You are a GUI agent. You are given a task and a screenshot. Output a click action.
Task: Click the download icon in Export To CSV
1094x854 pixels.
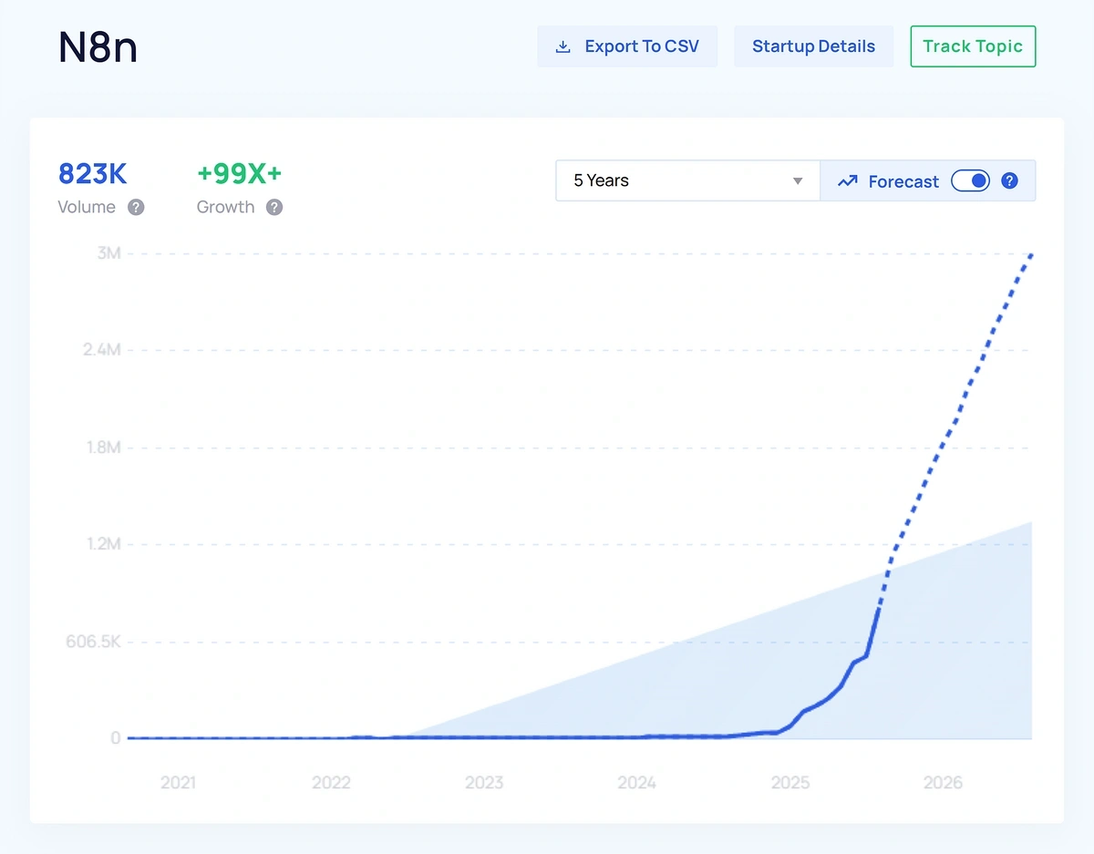[563, 46]
